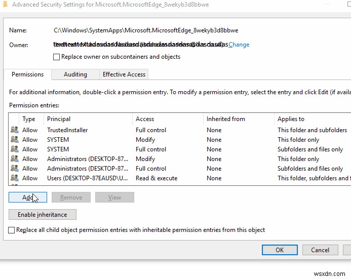Switch to the Permissions tab

tap(27, 74)
